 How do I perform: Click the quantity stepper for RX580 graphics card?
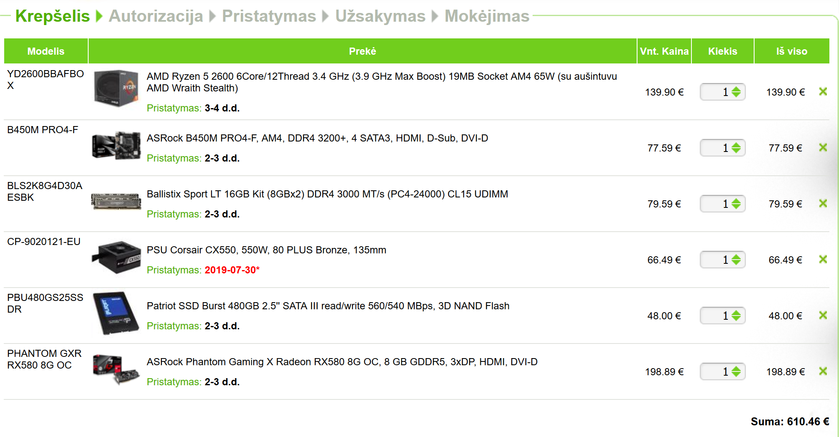click(736, 371)
